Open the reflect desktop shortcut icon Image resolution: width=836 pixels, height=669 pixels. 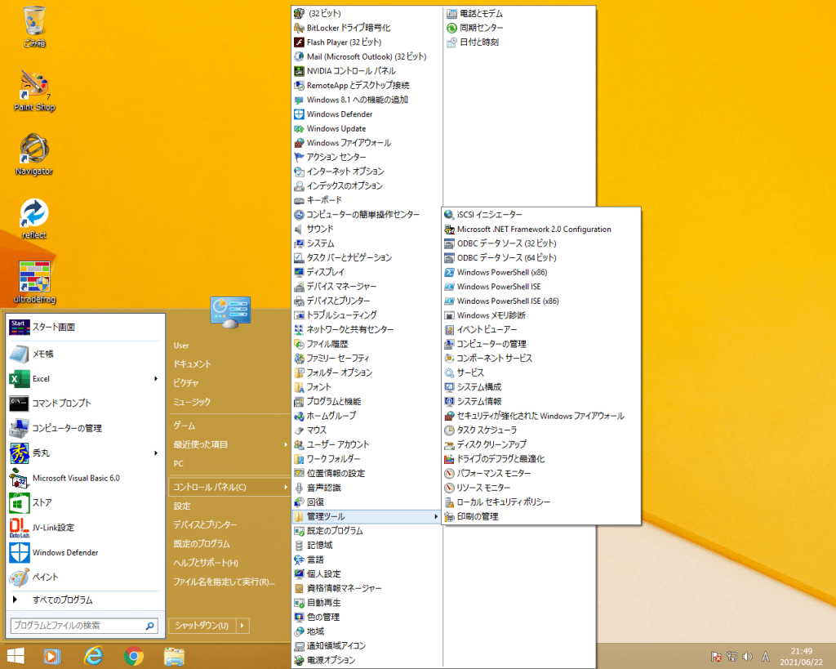click(34, 219)
